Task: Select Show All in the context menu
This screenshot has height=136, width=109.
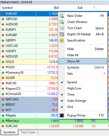Action: (x=83, y=61)
